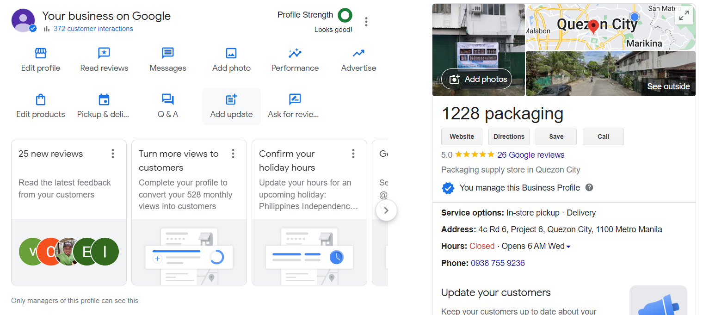Click Add update post icon
703x315 pixels.
click(x=231, y=99)
